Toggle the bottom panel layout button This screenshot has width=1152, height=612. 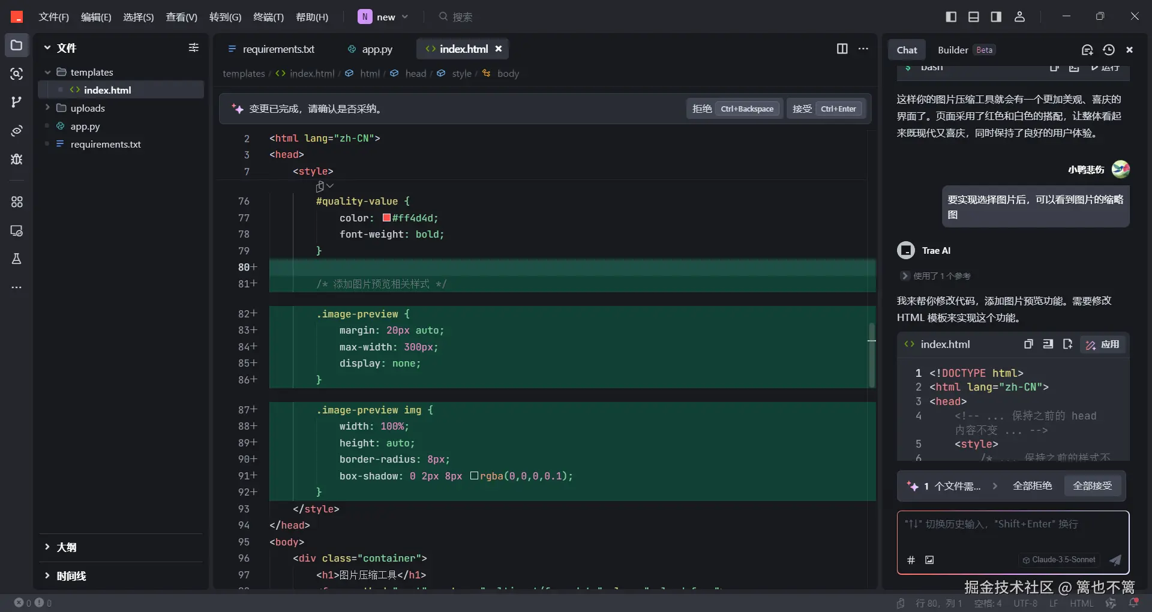[x=973, y=17]
